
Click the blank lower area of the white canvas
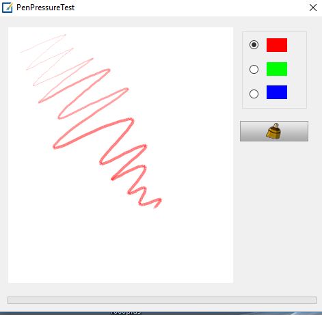click(120, 248)
